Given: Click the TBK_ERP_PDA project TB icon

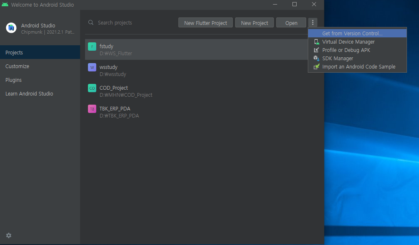Looking at the screenshot, I should [92, 109].
